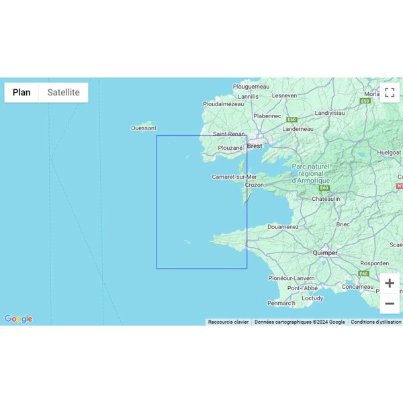403x403 pixels.
Task: Click the Ouessant island label
Action: (x=144, y=128)
